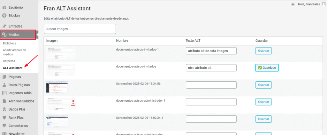Viewport: 327px width, 135px height.
Task: Click thumbnail of documentos-avisos-administrador-1
Action: point(61,104)
